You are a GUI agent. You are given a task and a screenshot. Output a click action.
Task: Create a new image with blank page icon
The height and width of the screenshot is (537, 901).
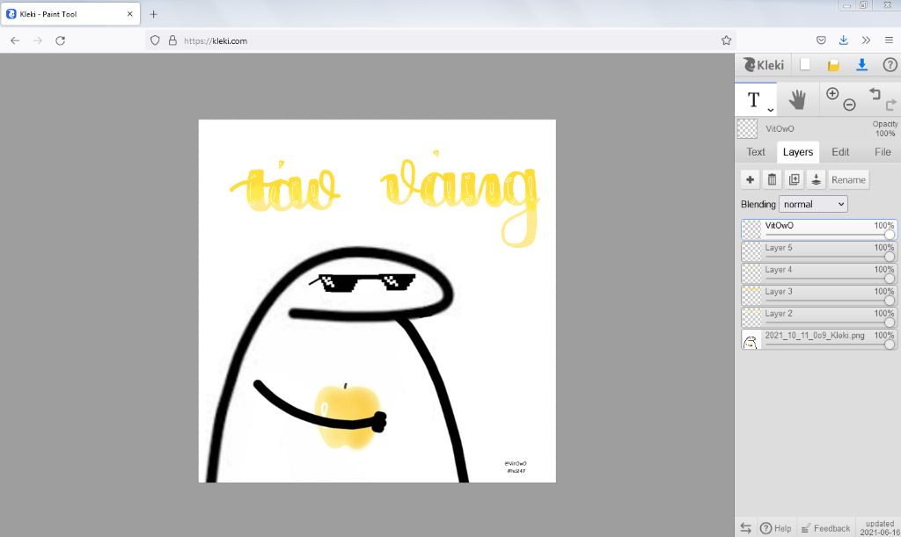(805, 65)
